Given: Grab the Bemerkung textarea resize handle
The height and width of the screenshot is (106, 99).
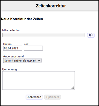Looking at the screenshot, I should click(x=73, y=88).
